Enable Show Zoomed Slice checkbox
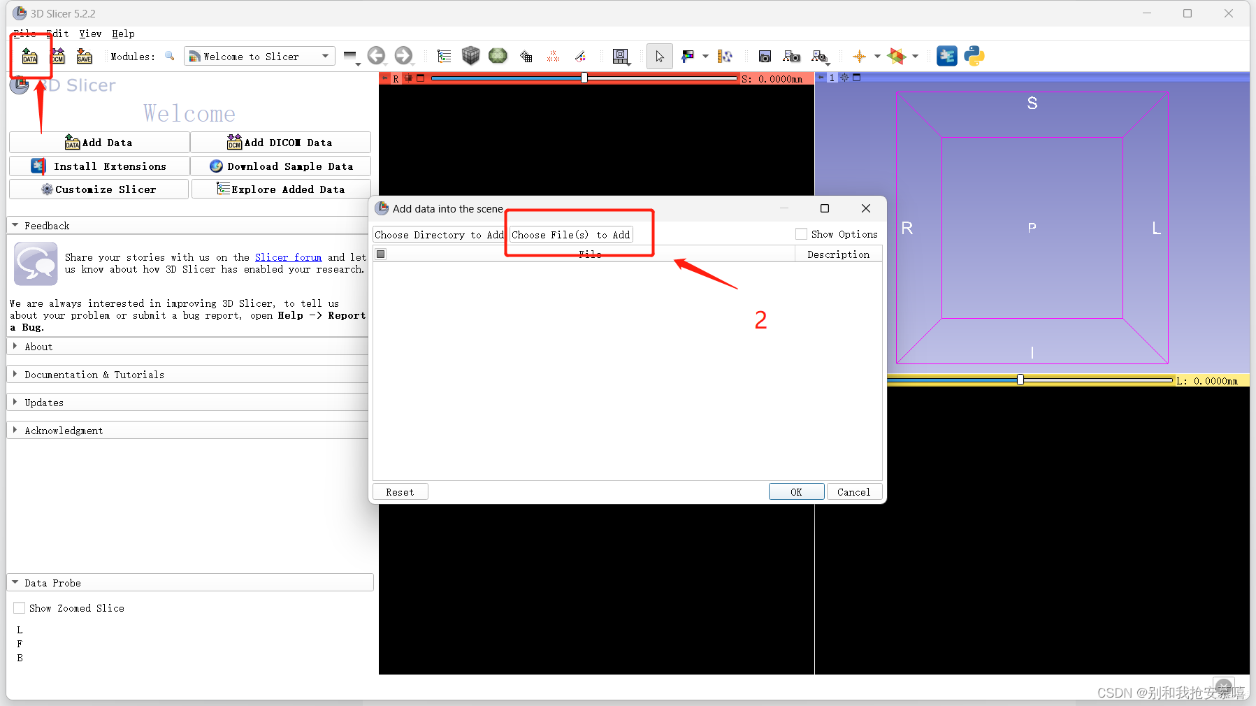This screenshot has width=1256, height=706. coord(20,608)
